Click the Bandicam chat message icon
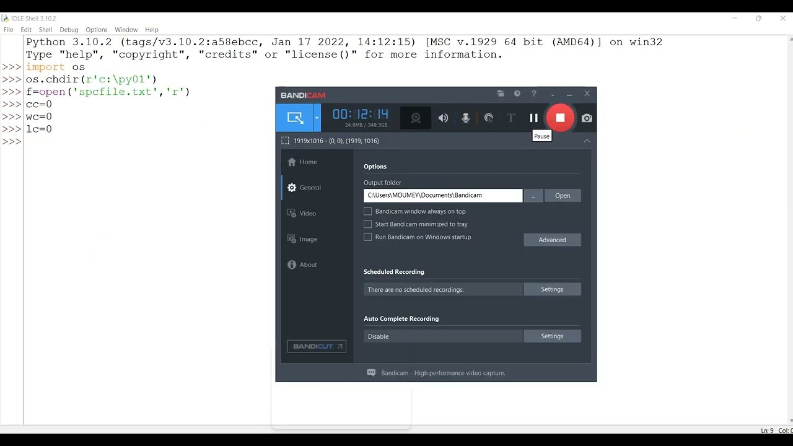 tap(371, 373)
